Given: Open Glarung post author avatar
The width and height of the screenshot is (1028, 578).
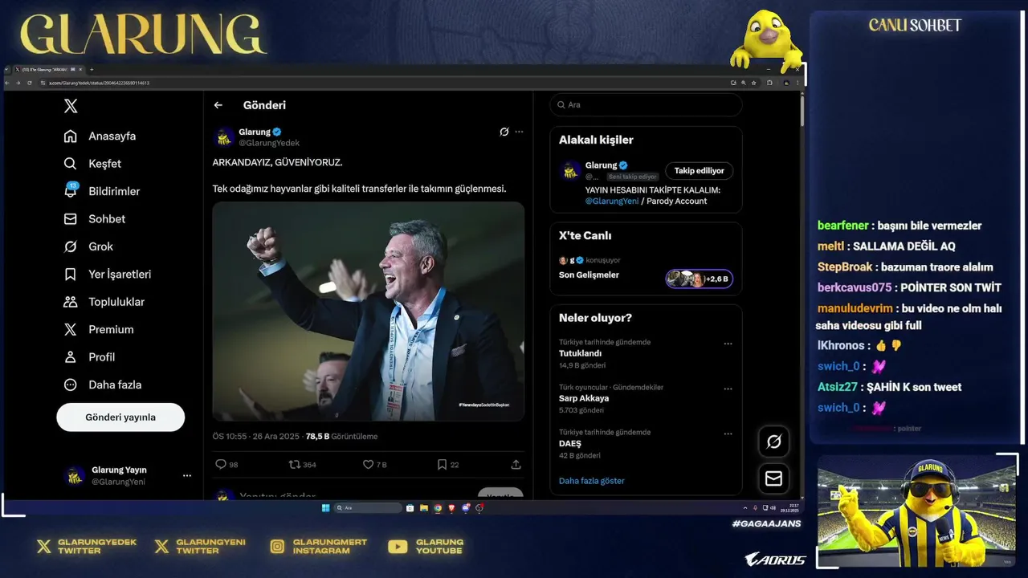Looking at the screenshot, I should 224,137.
